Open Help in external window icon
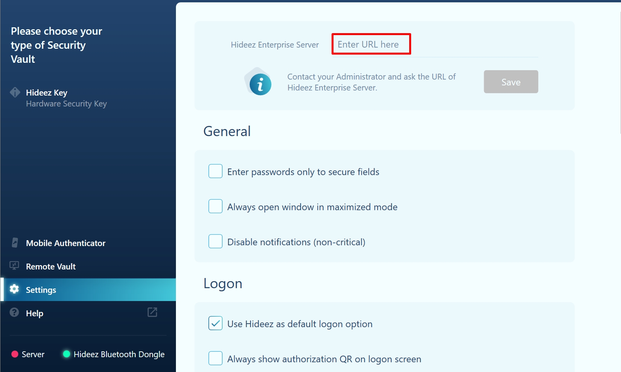Viewport: 621px width, 372px height. [152, 312]
